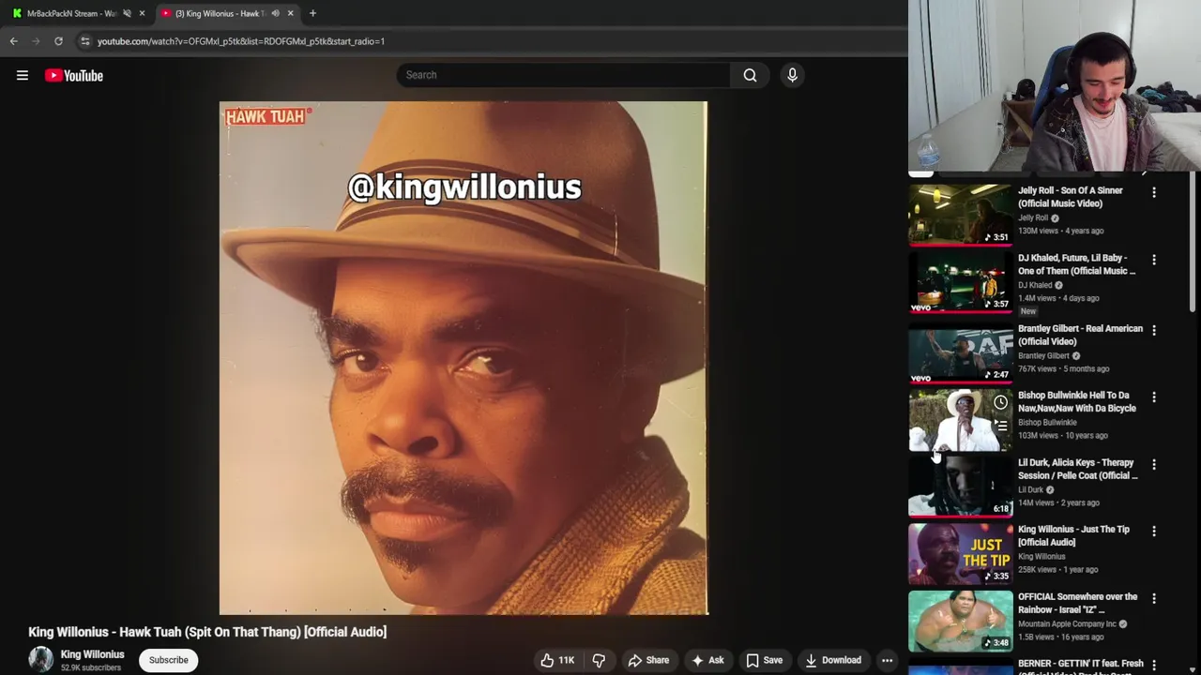Play Just The Tip thumbnail
This screenshot has height=675, width=1201.
click(x=961, y=555)
